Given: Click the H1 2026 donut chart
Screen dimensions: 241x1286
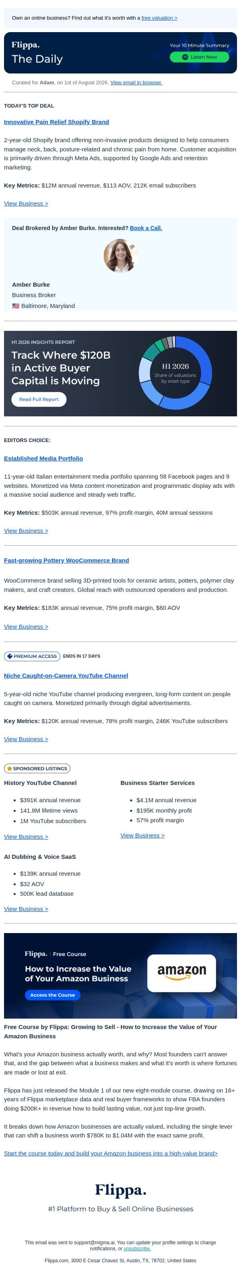Looking at the screenshot, I should click(x=175, y=373).
